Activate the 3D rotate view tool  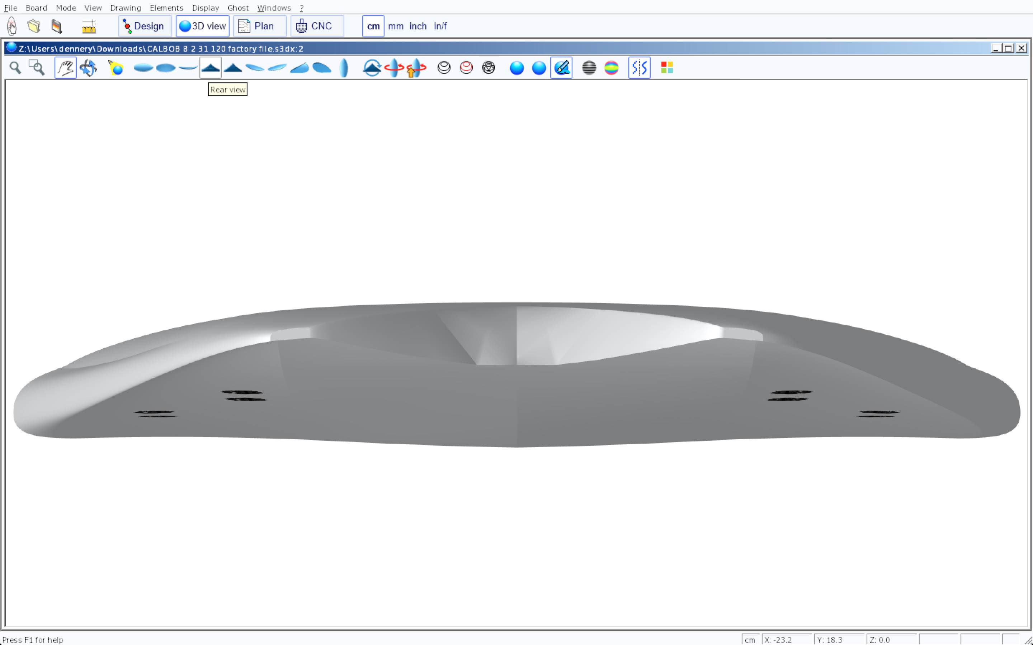88,68
